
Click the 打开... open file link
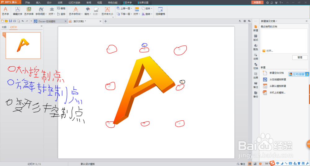pos(268,51)
